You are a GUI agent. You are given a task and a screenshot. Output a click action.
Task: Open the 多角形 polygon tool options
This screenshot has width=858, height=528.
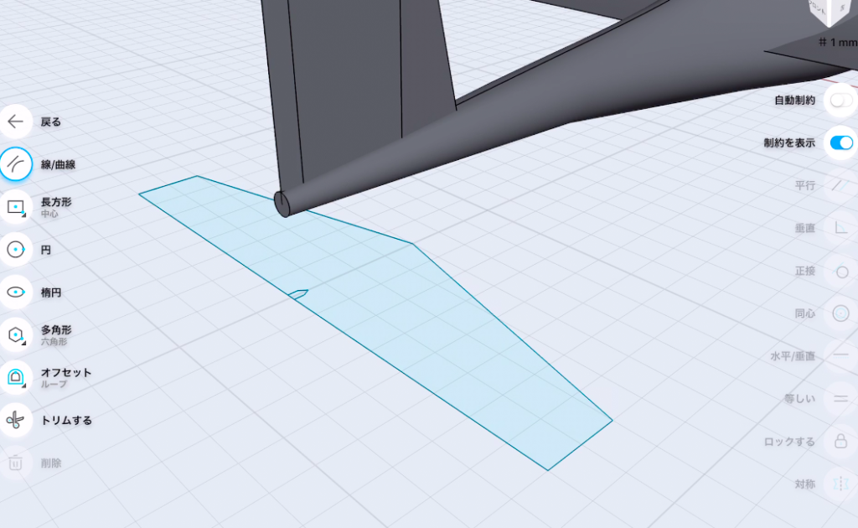coord(16,335)
